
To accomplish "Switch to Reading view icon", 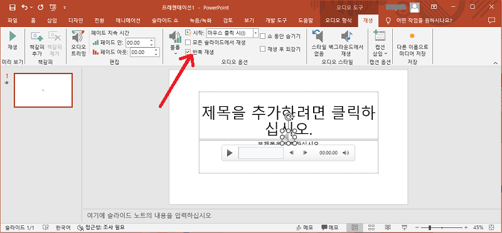I will pyautogui.click(x=388, y=227).
